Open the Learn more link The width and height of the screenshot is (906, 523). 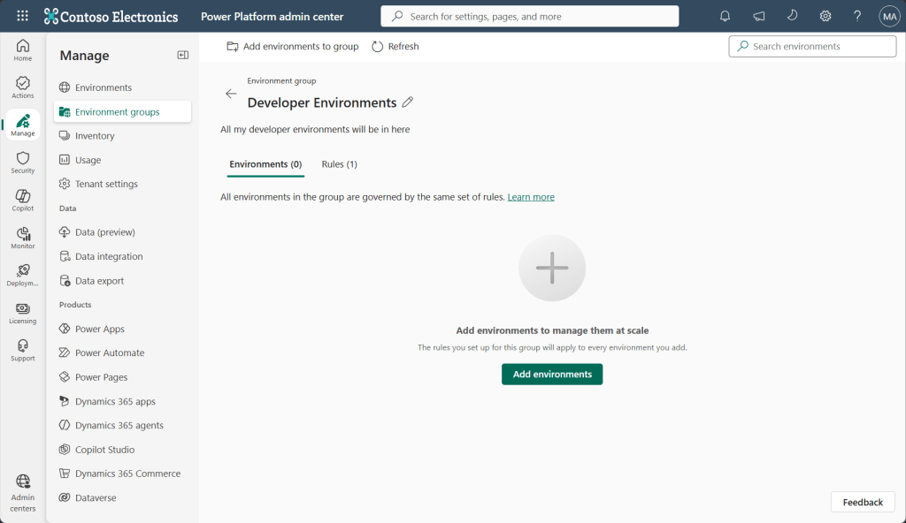(531, 197)
